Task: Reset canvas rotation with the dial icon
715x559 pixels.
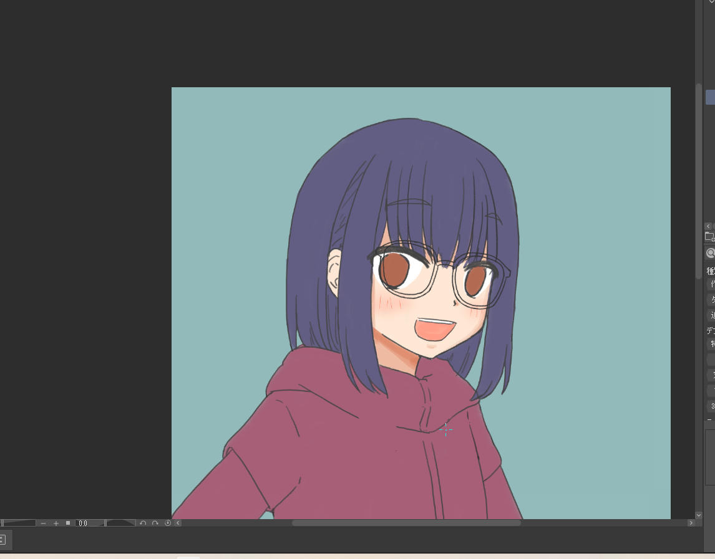Action: tap(167, 523)
